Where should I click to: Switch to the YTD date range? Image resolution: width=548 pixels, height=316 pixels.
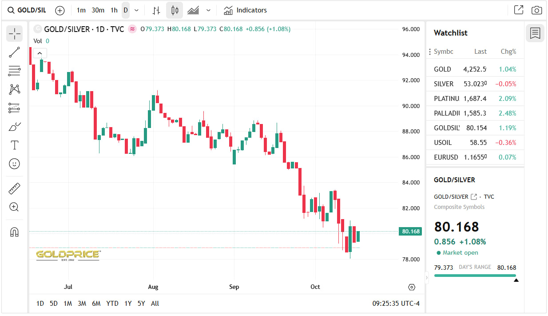pos(112,304)
